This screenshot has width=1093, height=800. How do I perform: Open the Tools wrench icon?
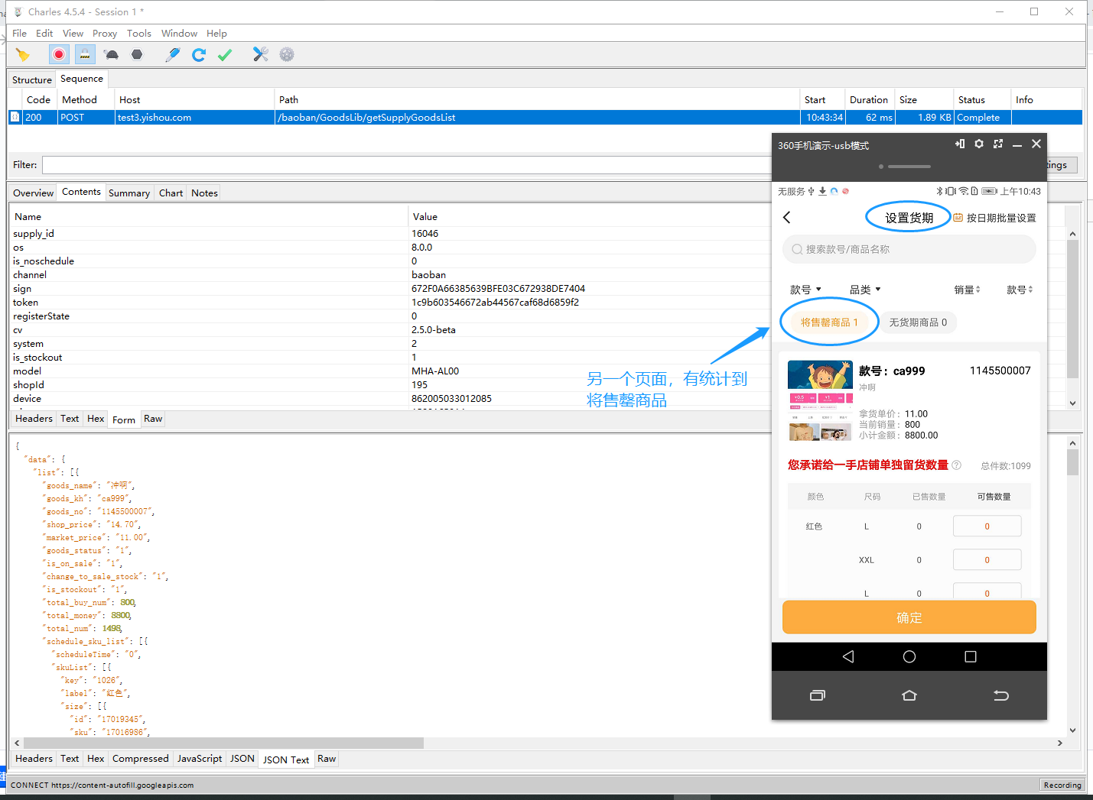click(x=261, y=54)
